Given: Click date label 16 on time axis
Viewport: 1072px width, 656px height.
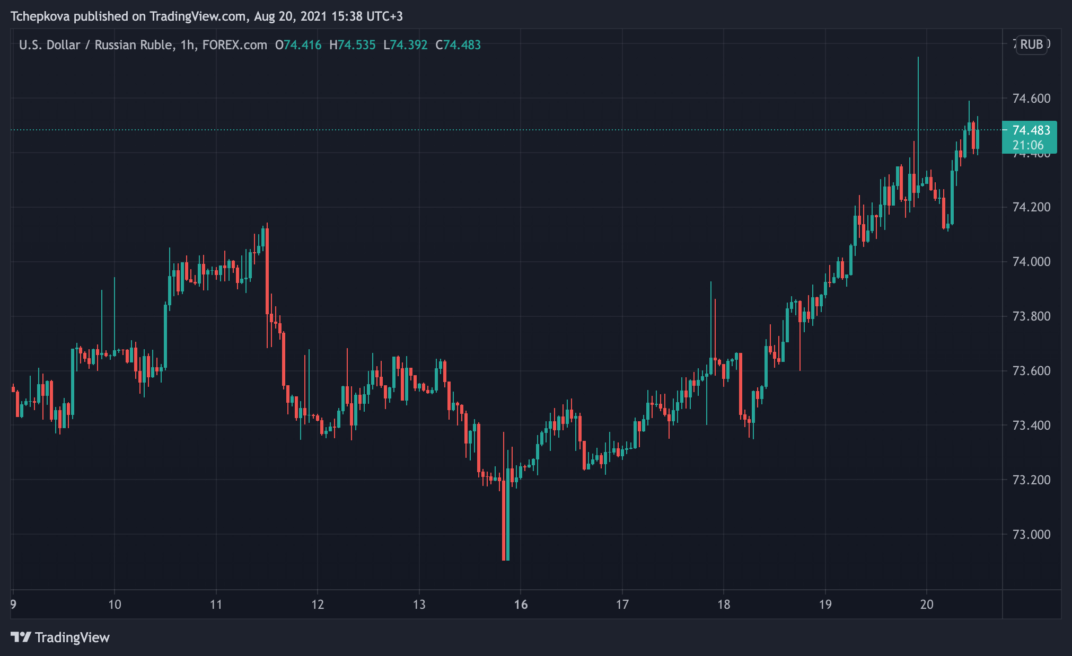Looking at the screenshot, I should pyautogui.click(x=521, y=605).
